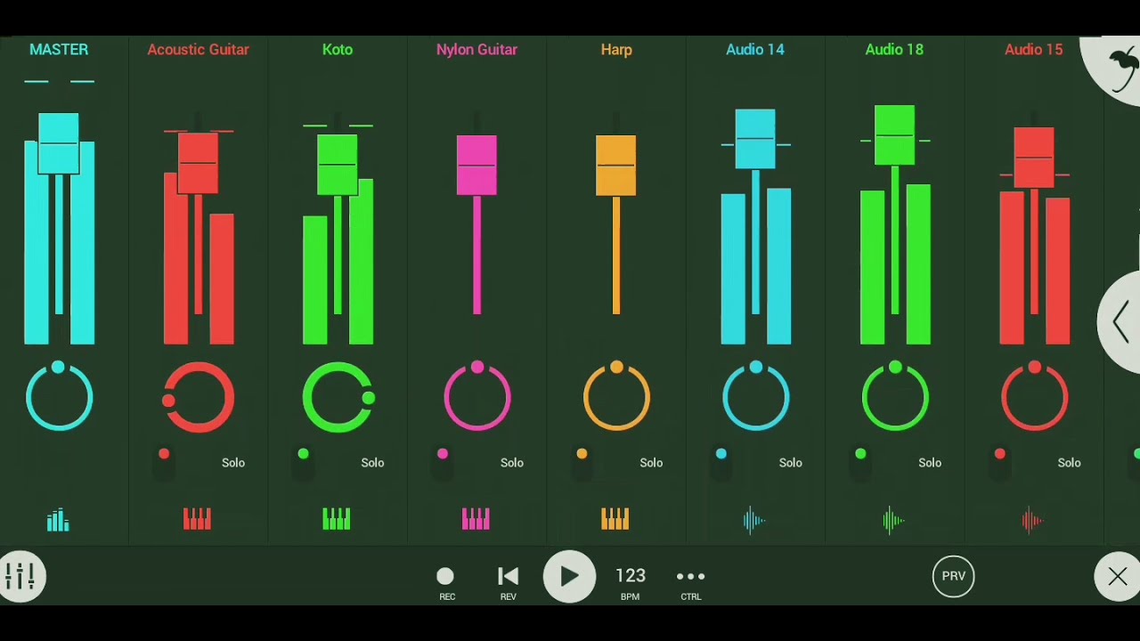Open the Koto keyboard instrument icon
This screenshot has width=1140, height=641.
coord(337,519)
